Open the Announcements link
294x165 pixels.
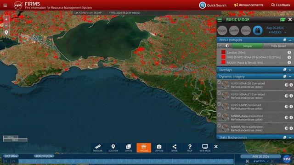click(x=249, y=5)
